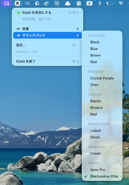Screen dimensions: 129x185
Task: Select the checked Blackwidow Elite pack
Action: pyautogui.click(x=102, y=176)
